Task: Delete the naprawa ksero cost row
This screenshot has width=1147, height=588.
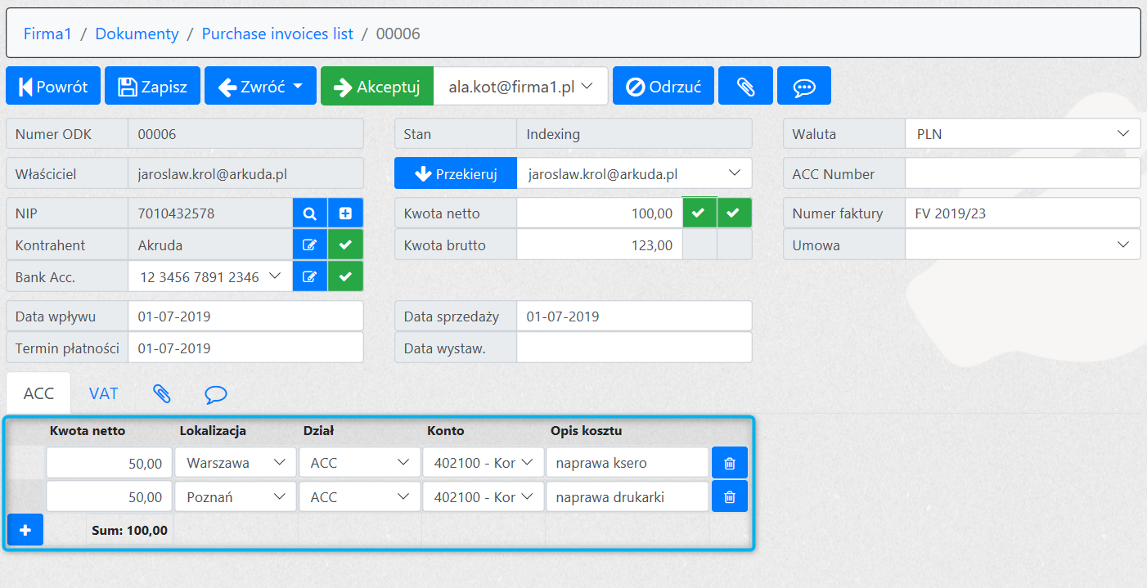Action: click(730, 463)
